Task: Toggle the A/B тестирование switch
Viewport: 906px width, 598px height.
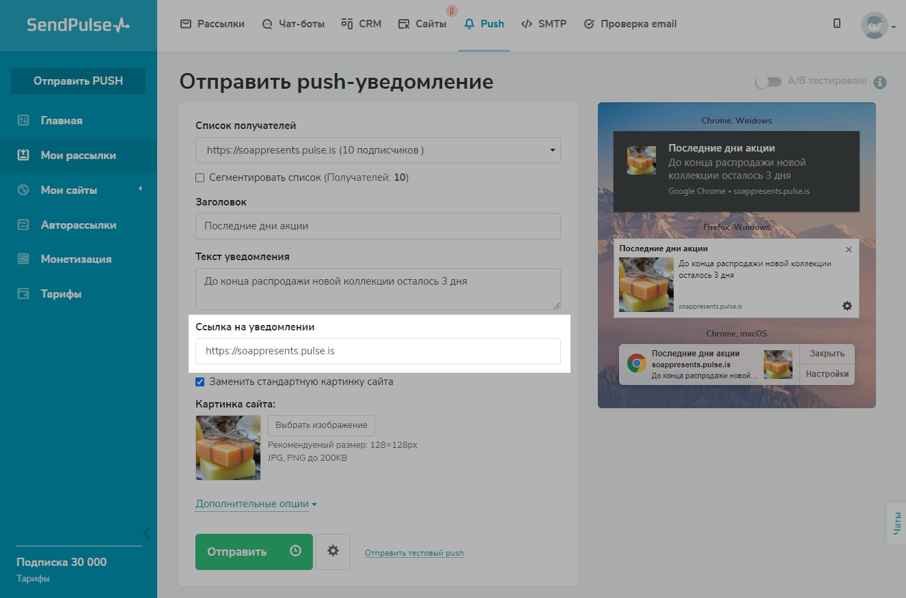Action: coord(769,82)
